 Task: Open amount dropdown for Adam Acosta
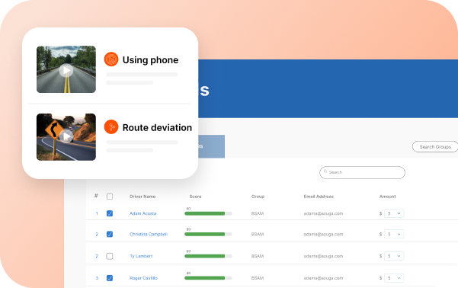[394, 213]
